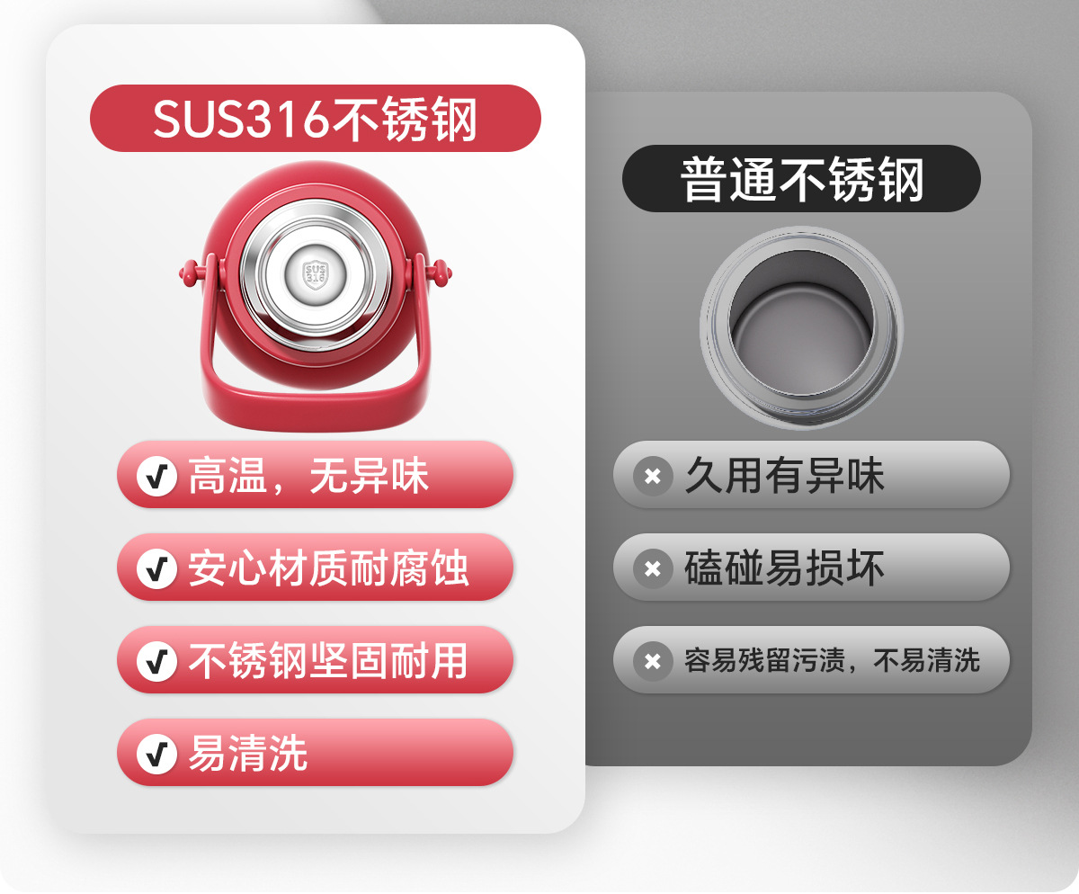
Task: Click the X icon beside 久用有异味
Action: 653,476
